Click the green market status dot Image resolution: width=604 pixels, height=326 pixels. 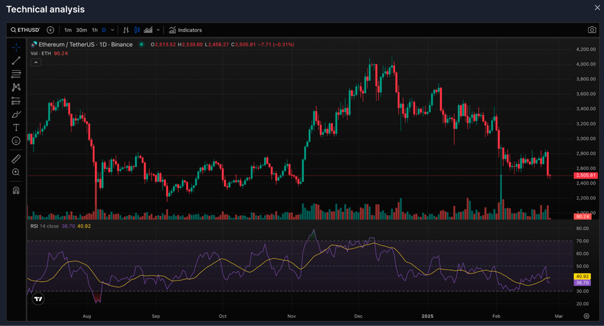click(x=142, y=45)
